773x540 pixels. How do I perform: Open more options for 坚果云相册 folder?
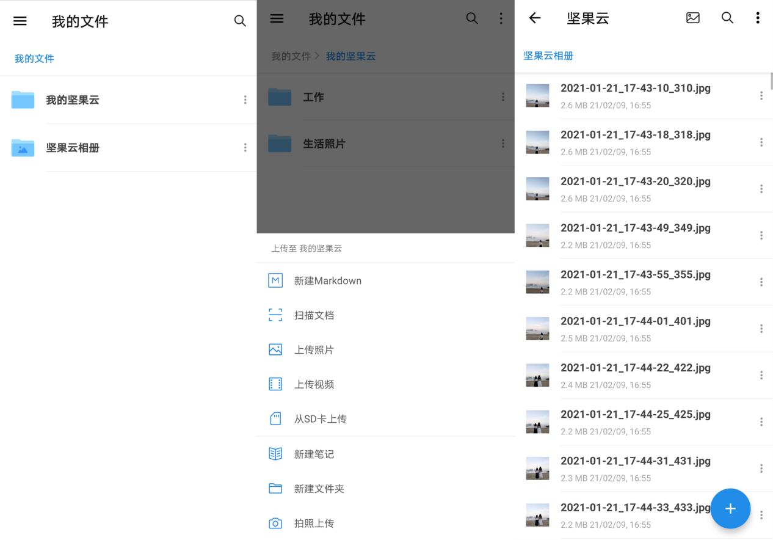tap(245, 147)
